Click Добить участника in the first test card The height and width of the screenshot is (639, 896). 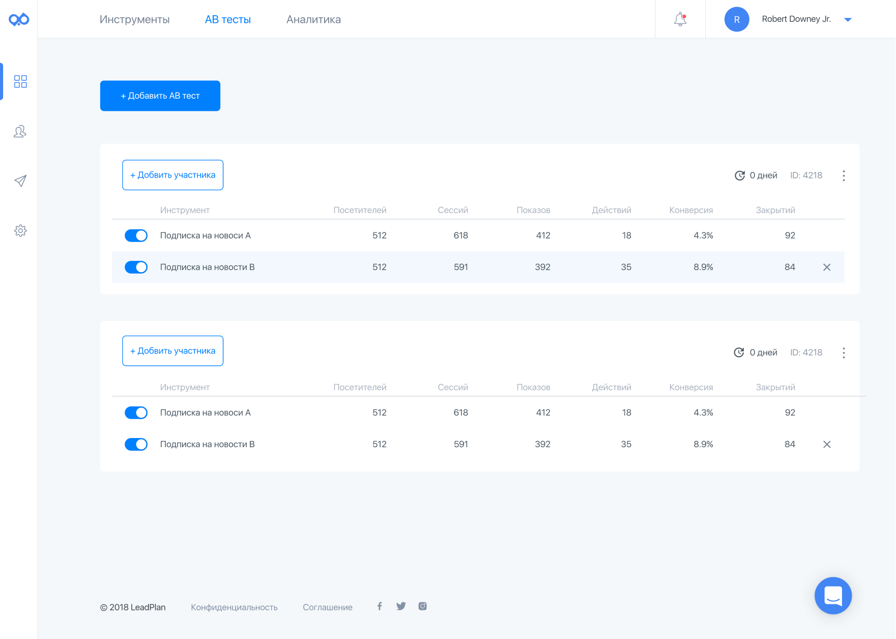(173, 175)
